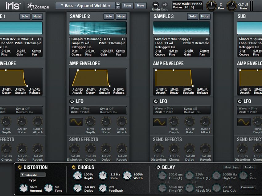
Task: Open Sample 2 Loop Fwd dropdown
Action: pyautogui.click(x=85, y=43)
